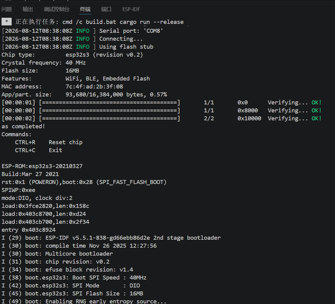Screen dimensions: 335x304
Task: Show the 端口 tab
Action: tap(106, 9)
